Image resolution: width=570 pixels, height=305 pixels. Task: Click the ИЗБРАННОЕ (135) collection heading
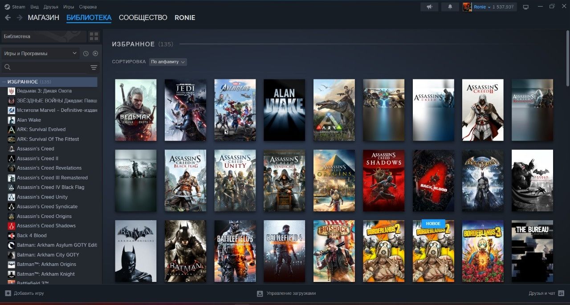(x=142, y=44)
